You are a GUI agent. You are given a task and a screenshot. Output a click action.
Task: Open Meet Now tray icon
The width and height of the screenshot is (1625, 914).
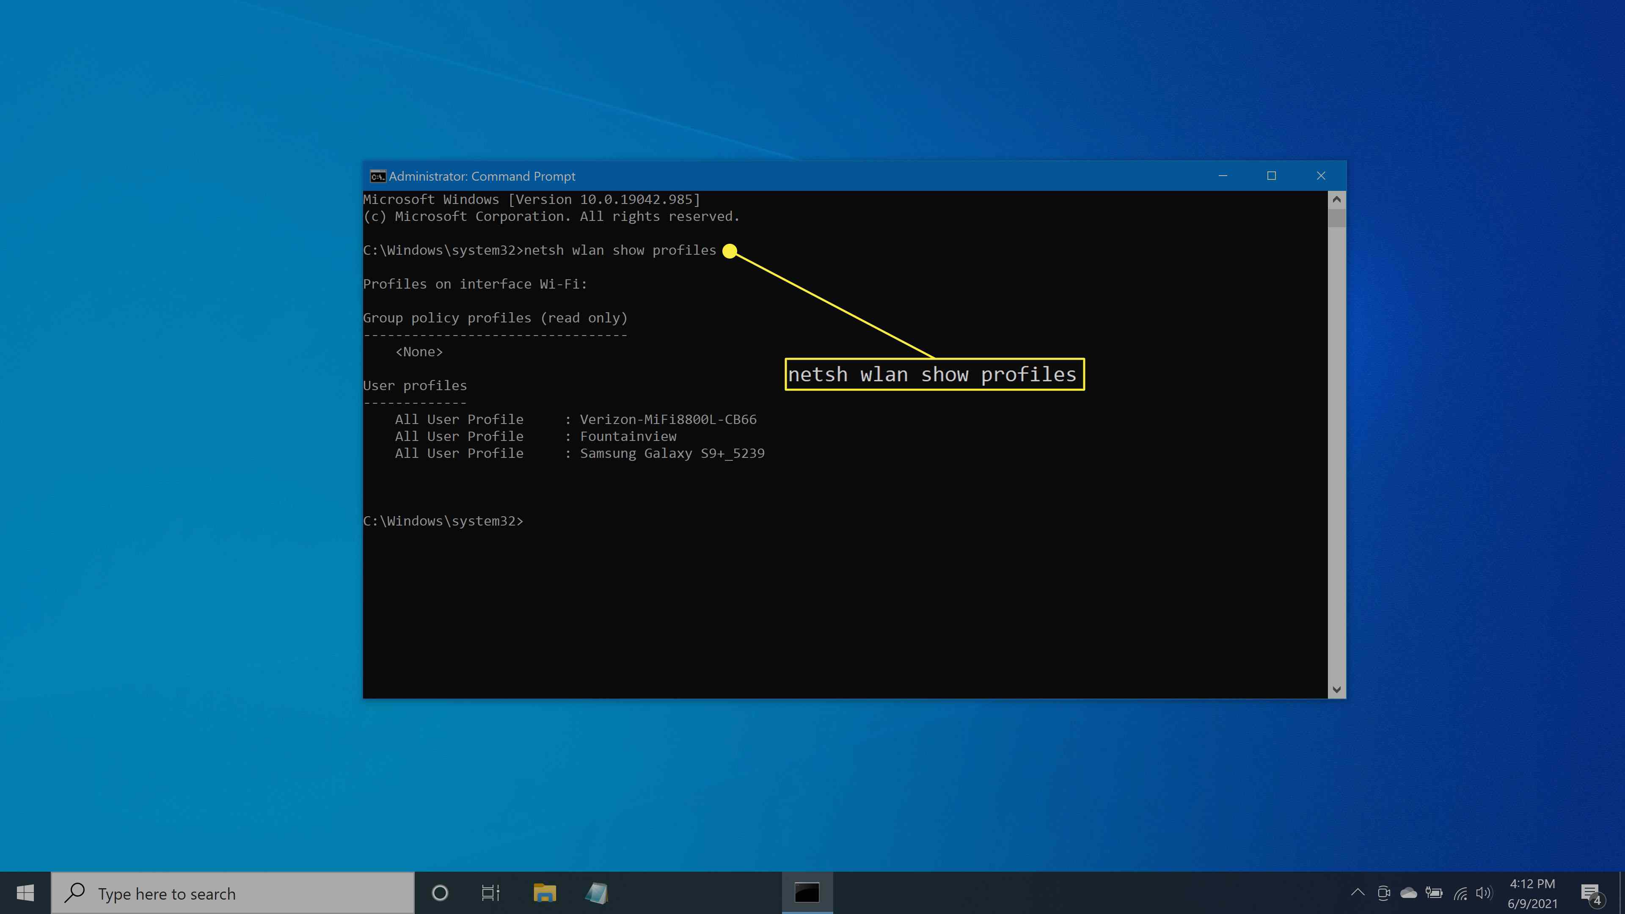(1383, 892)
